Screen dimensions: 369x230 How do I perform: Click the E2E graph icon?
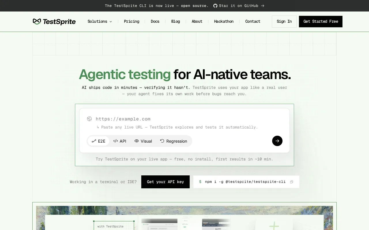(94, 141)
